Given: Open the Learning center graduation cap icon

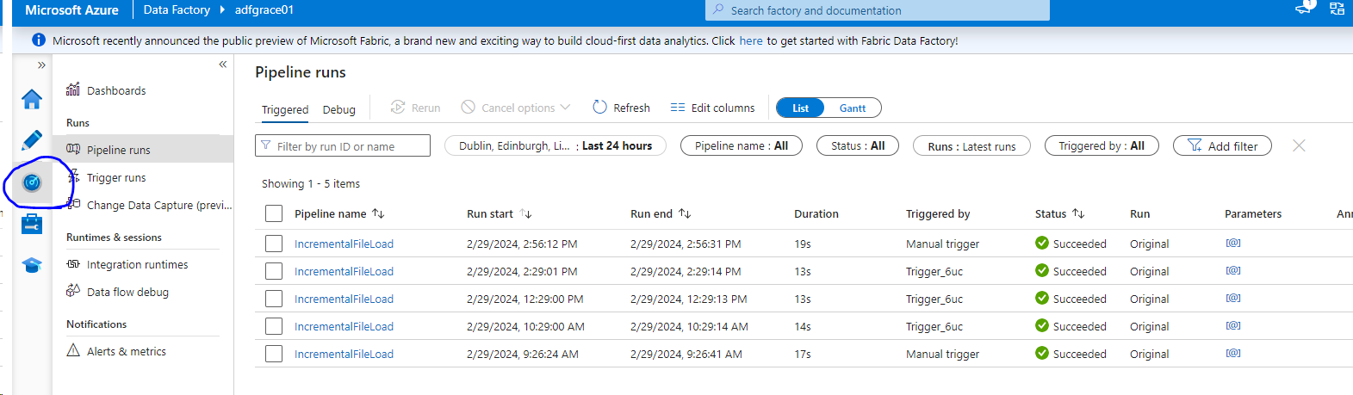Looking at the screenshot, I should point(32,265).
